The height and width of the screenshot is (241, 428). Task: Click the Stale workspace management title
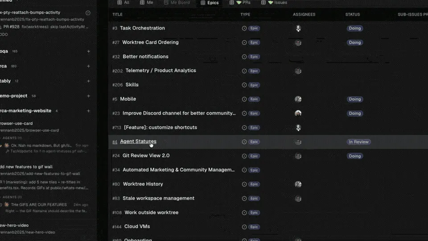point(158,198)
